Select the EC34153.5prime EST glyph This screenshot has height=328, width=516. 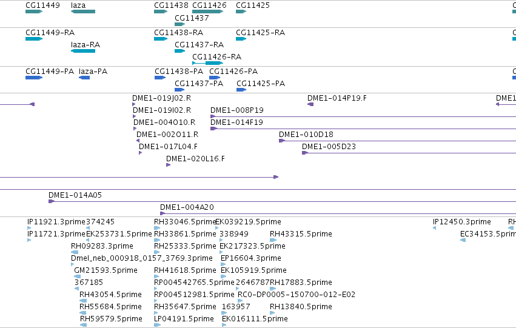[463, 240]
